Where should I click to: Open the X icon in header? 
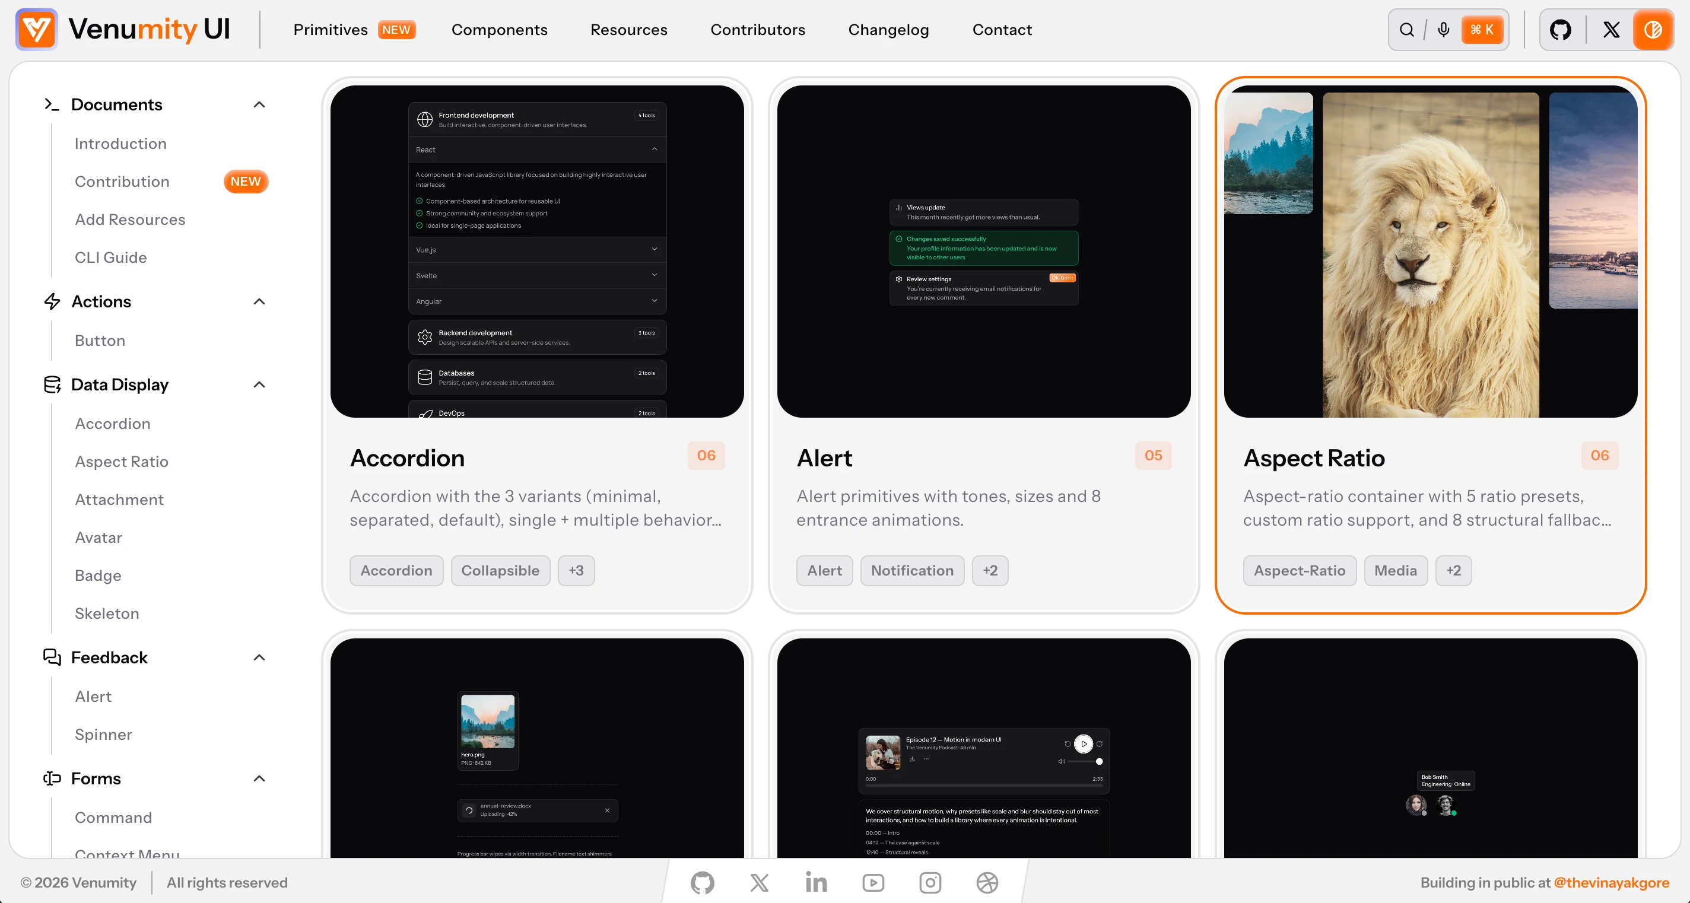pos(1611,30)
